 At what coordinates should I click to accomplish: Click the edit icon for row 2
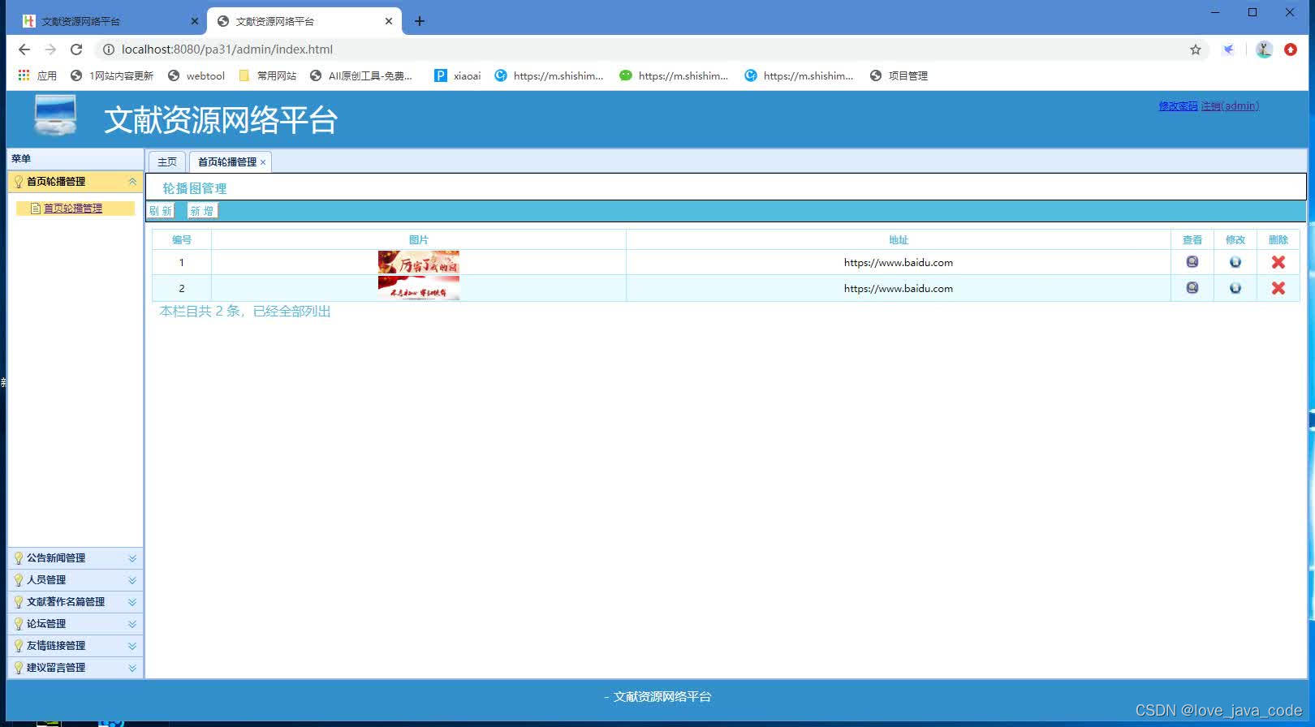(x=1235, y=288)
